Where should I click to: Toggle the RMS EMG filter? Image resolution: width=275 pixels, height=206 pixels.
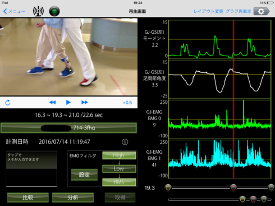tap(119, 182)
